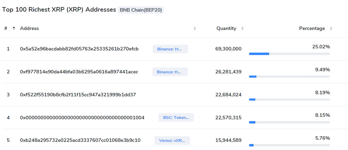This screenshot has width=348, height=150.
Task: Open the BNB Chain(BEP20) network tag
Action: tap(141, 10)
